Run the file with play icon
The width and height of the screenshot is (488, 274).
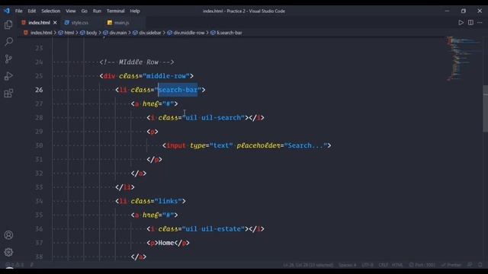point(461,23)
